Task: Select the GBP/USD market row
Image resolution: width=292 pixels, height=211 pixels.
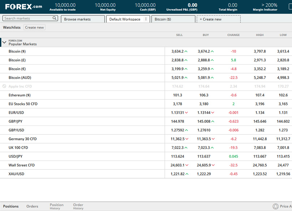Action: point(146,130)
